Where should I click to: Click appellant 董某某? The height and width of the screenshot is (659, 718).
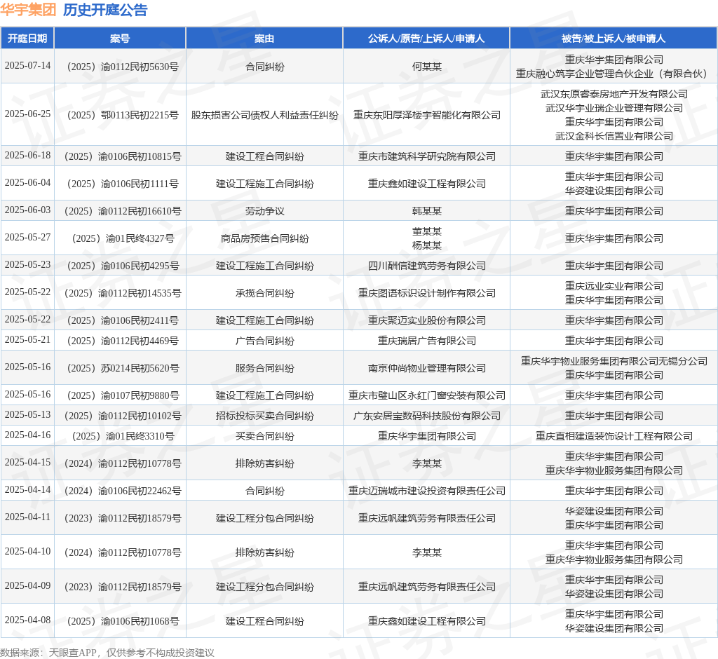[427, 232]
